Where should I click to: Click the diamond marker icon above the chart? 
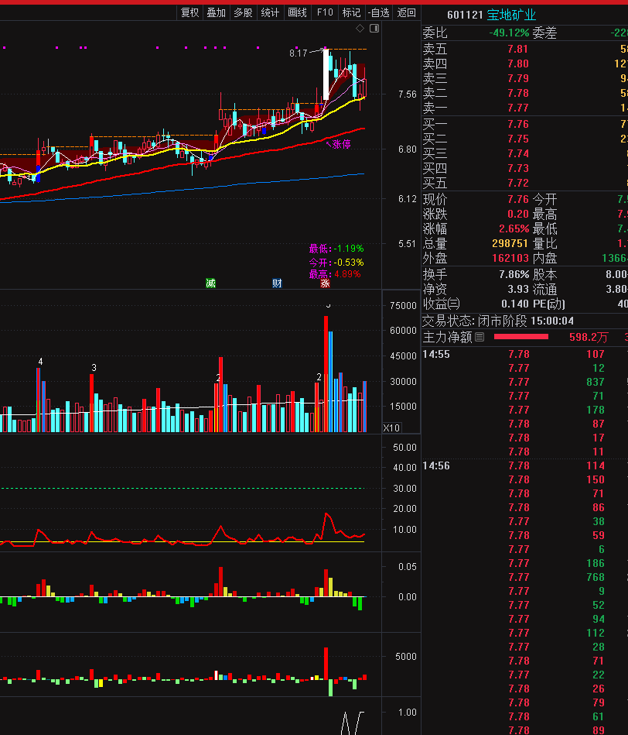pyautogui.click(x=360, y=29)
